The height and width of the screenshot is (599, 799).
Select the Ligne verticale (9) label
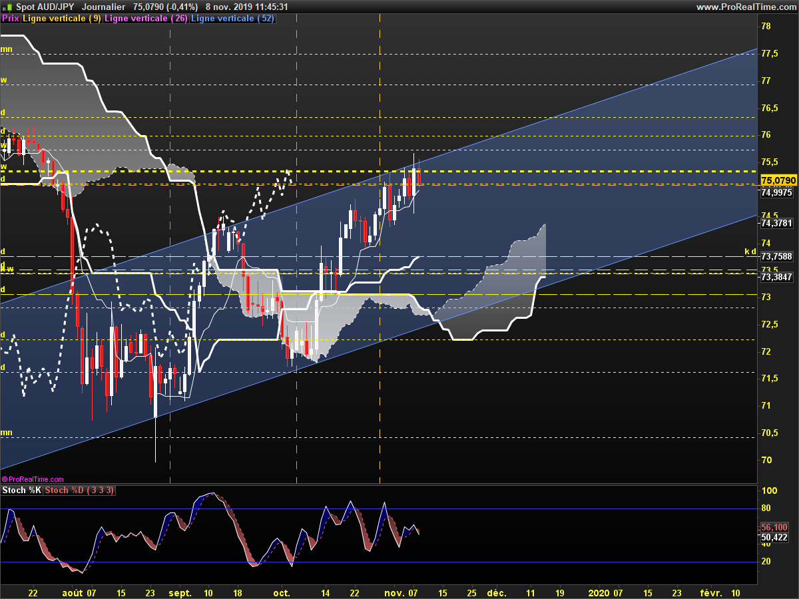[x=62, y=19]
